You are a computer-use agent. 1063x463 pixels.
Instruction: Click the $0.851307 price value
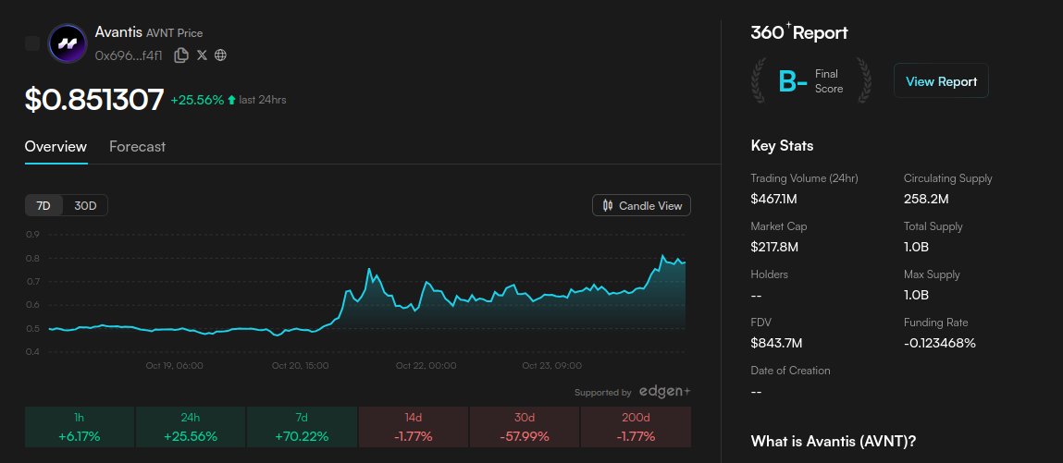click(x=94, y=100)
